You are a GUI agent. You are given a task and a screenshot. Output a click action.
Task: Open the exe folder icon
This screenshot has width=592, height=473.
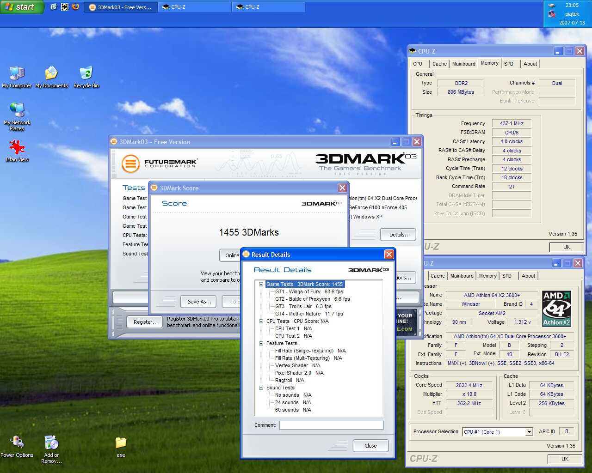pyautogui.click(x=121, y=446)
